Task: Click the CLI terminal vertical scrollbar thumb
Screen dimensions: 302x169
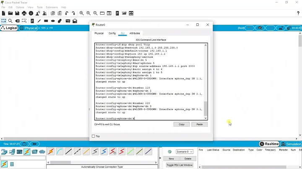Action: point(206,109)
